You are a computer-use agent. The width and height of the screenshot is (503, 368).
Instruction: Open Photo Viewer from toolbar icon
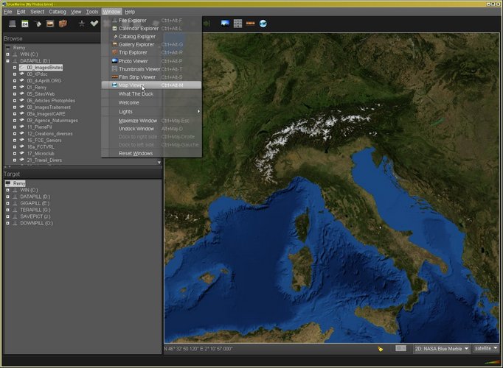[224, 24]
